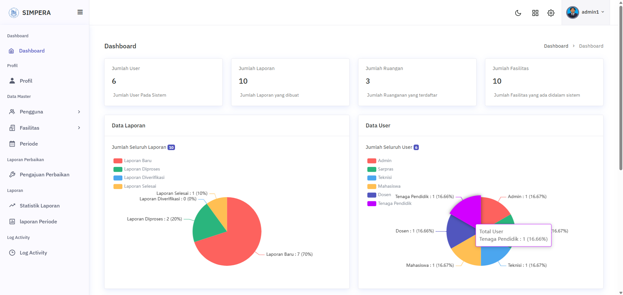This screenshot has height=295, width=623.
Task: Click the Tenaga Pendidik purple legend swatch
Action: coord(372,204)
